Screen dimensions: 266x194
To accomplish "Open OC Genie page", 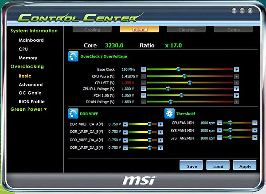I will click(x=30, y=93).
